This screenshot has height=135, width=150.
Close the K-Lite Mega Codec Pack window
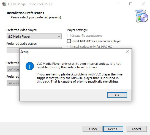coord(143,4)
